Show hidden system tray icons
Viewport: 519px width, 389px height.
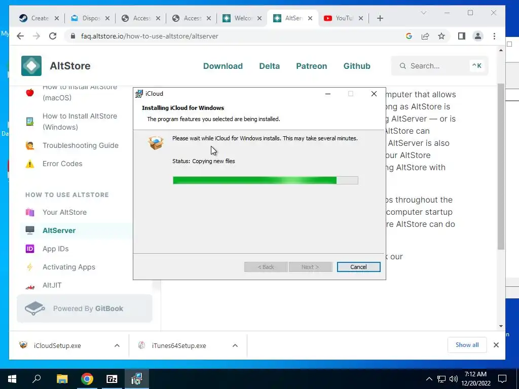[429, 379]
